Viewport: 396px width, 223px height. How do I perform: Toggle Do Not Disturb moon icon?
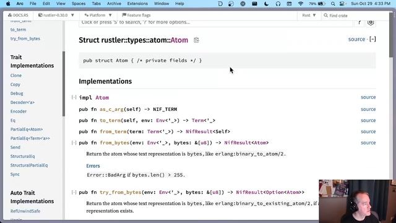266,4
